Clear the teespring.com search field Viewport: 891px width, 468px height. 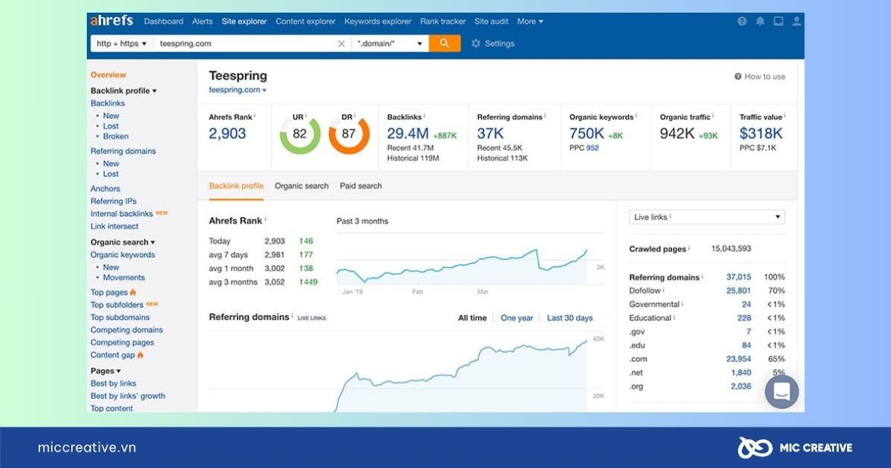pyautogui.click(x=342, y=44)
